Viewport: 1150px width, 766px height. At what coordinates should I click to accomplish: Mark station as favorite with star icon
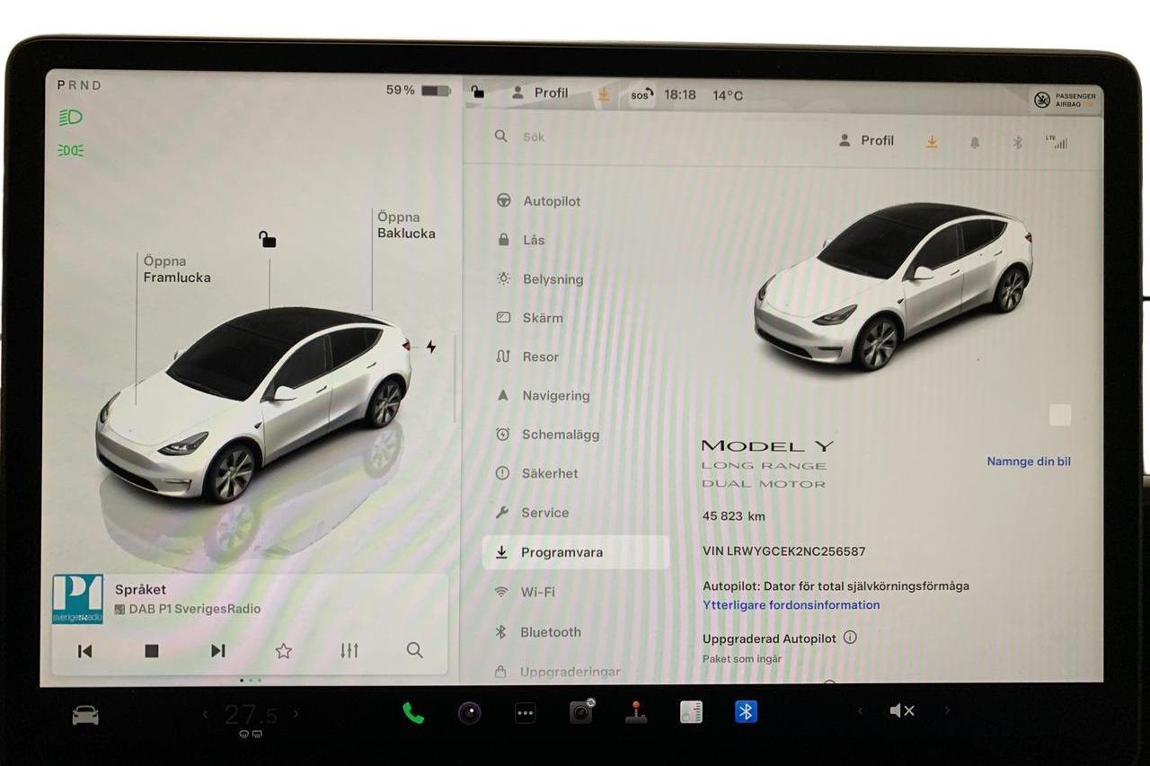point(284,651)
